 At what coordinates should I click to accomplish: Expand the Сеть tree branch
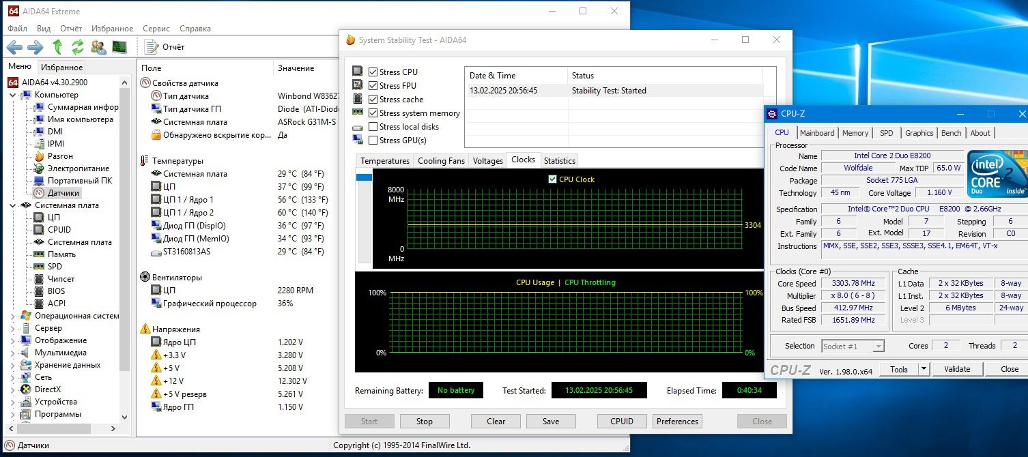click(x=13, y=377)
